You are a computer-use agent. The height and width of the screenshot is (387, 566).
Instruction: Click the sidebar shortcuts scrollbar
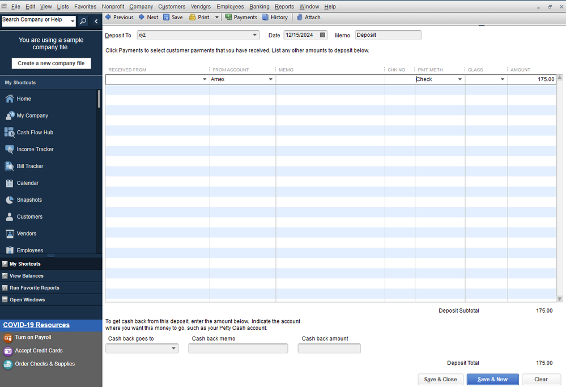click(x=99, y=99)
